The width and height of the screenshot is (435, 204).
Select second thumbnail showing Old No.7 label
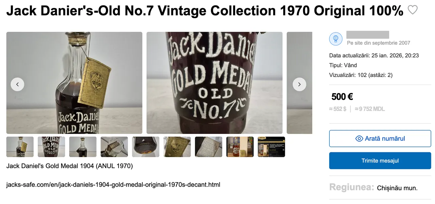pos(51,147)
